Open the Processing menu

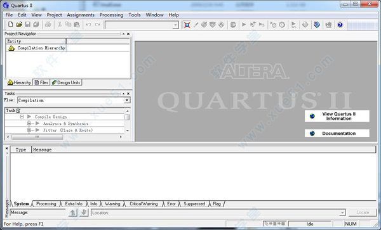tap(111, 15)
